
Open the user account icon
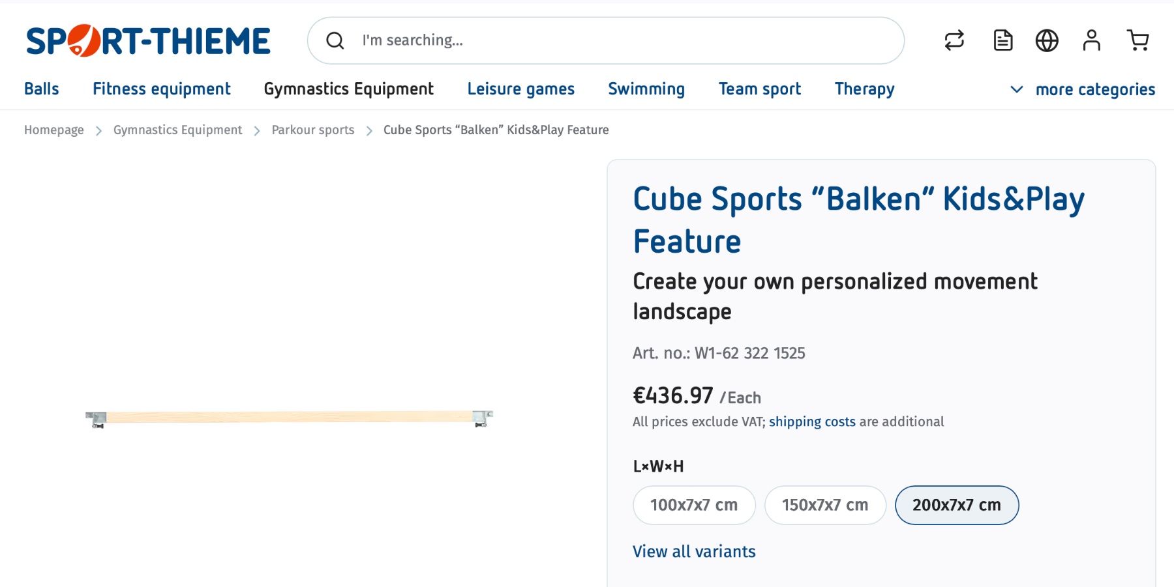(x=1091, y=40)
